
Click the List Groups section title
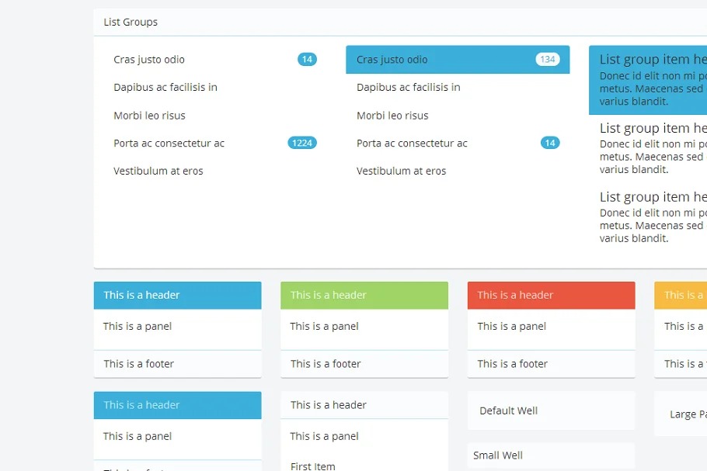point(131,23)
